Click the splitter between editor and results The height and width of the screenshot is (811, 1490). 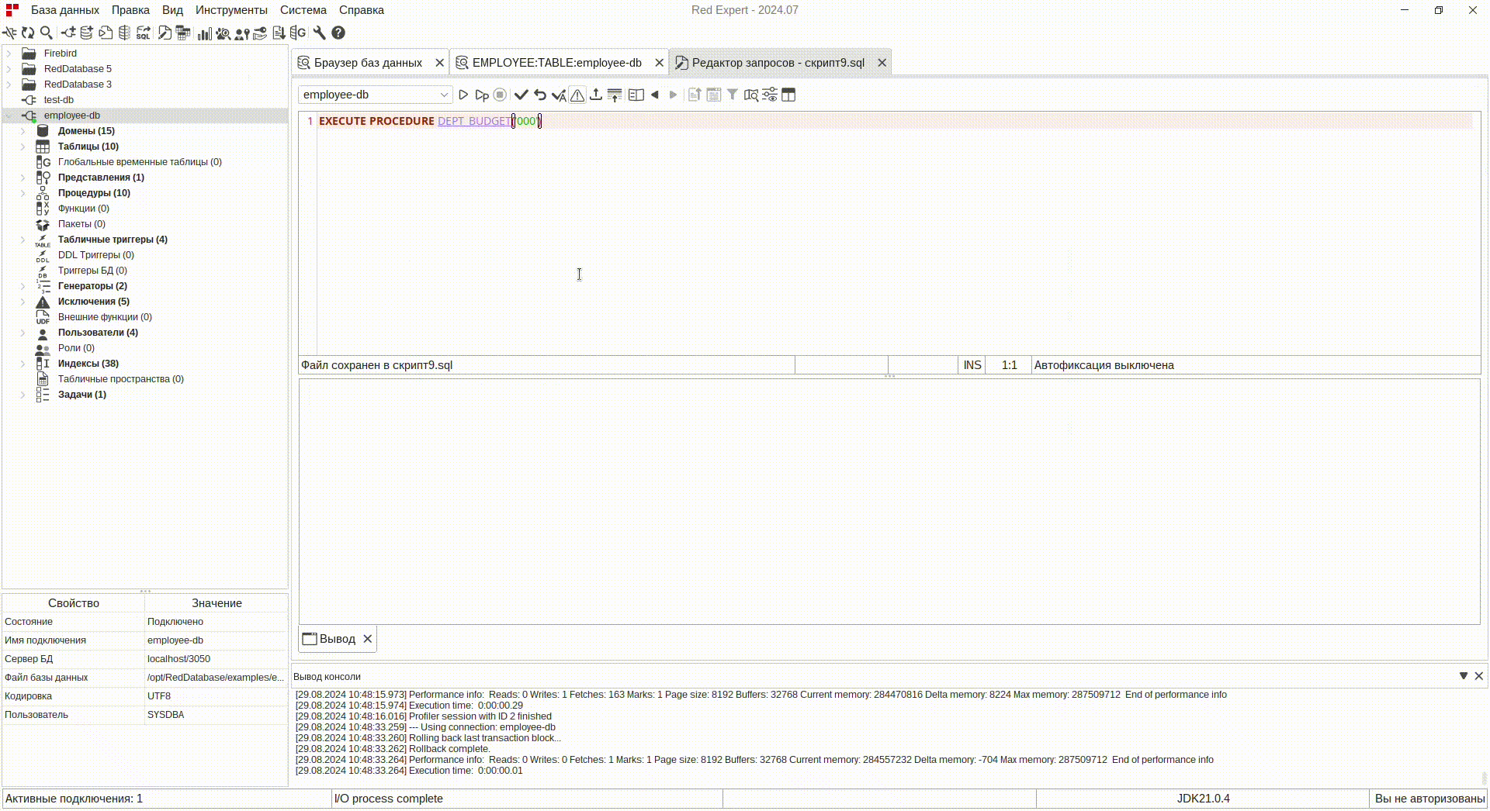(x=889, y=376)
